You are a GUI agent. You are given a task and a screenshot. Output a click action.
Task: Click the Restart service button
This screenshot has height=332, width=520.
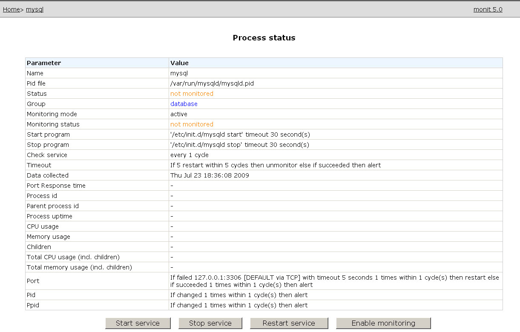point(289,323)
